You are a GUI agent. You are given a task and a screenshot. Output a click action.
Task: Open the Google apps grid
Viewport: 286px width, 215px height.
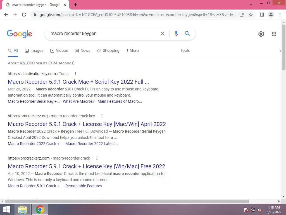pos(274,34)
